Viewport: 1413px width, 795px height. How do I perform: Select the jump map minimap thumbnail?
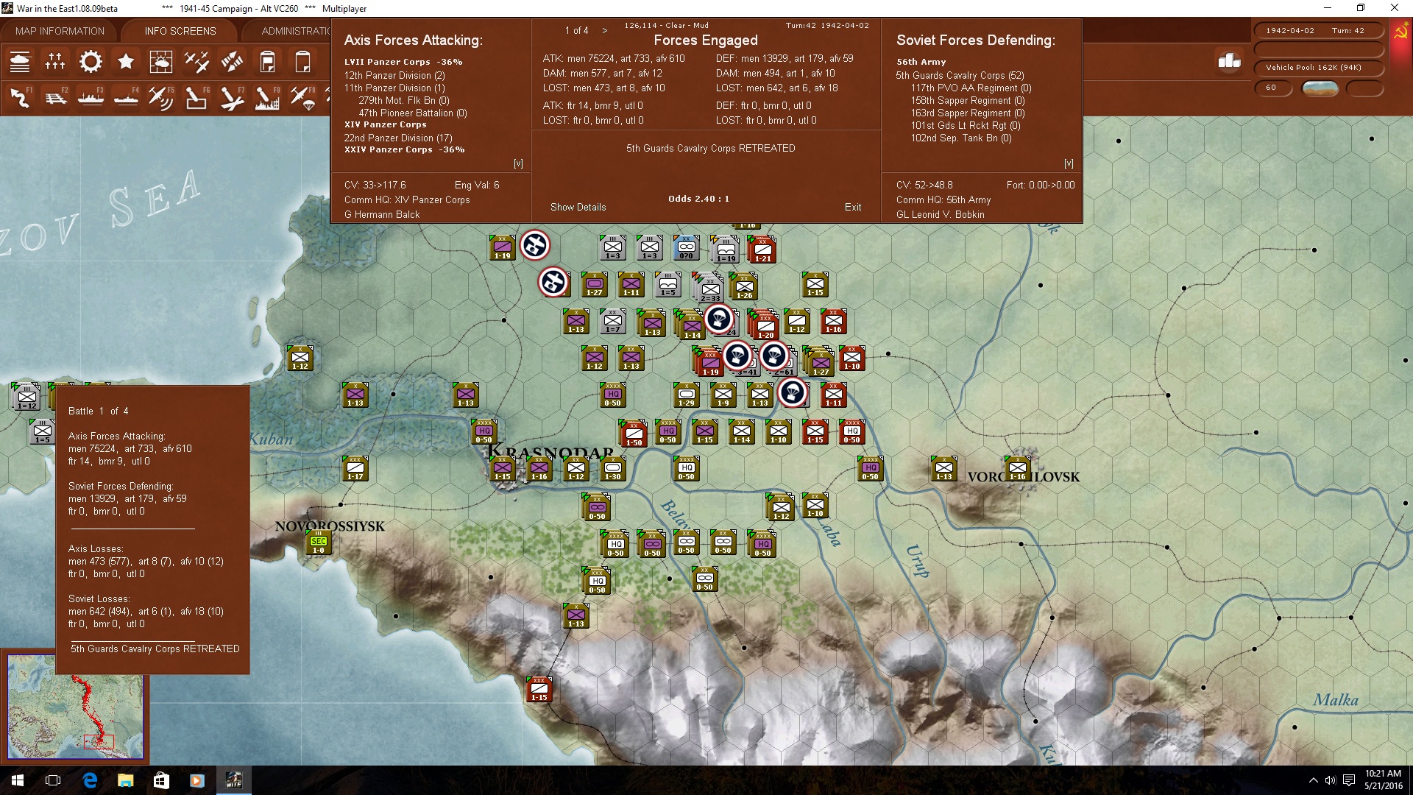(x=76, y=709)
